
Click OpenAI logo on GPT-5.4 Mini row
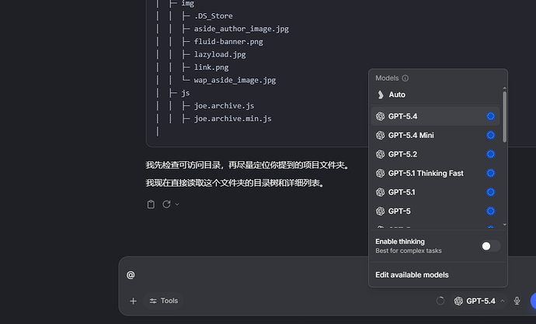(380, 136)
